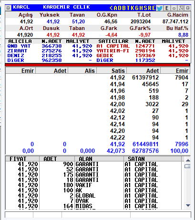Click the O.G.Kpn value 46,56

(x=111, y=21)
